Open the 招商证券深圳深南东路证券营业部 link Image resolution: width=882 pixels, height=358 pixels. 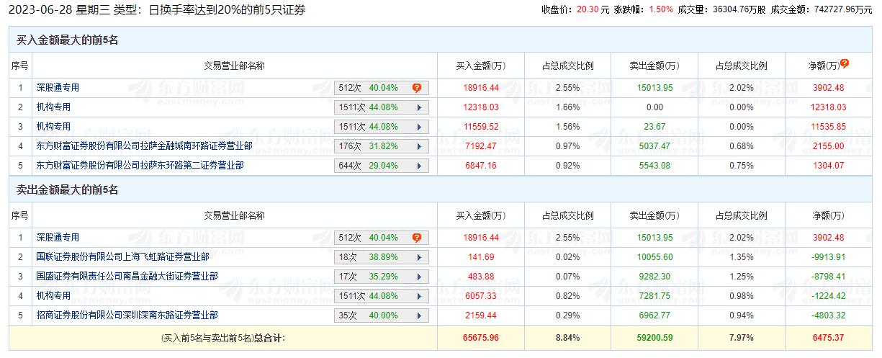(127, 316)
